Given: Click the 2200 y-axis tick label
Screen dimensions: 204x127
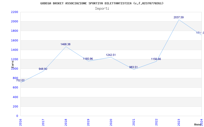Looking at the screenshot, I should click(x=15, y=12).
